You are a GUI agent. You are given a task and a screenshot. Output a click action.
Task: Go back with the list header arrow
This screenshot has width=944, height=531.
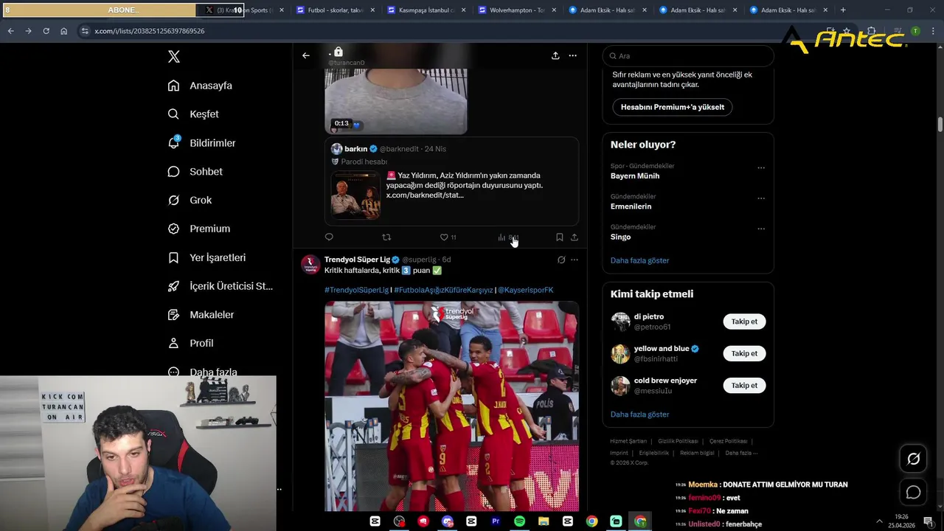point(306,55)
